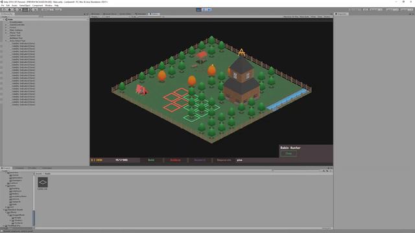Click the status bar message
Screen dimensions: 415x233
19,231
